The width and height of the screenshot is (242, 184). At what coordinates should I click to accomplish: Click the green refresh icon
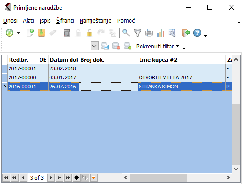tap(10, 33)
